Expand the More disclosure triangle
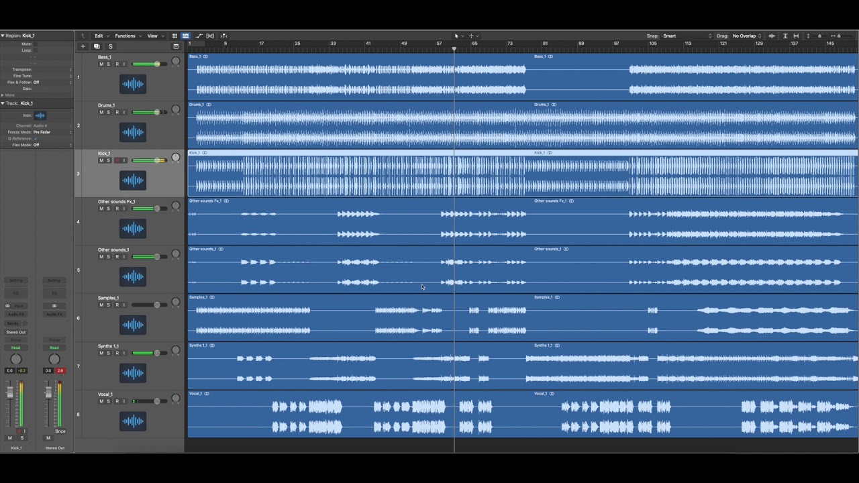This screenshot has width=859, height=483. 3,95
